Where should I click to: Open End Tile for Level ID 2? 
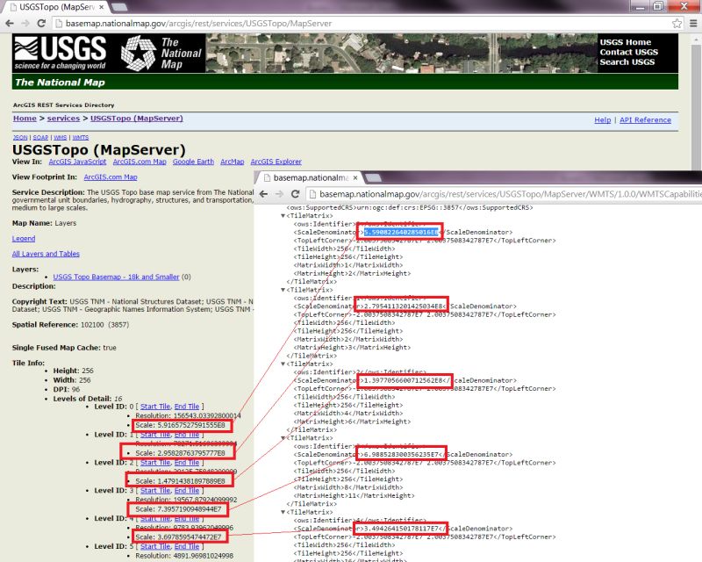click(x=187, y=463)
